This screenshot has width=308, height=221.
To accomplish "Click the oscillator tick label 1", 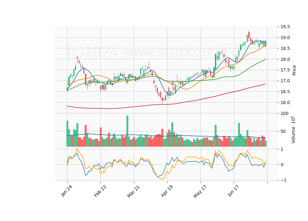I will [x=282, y=150].
